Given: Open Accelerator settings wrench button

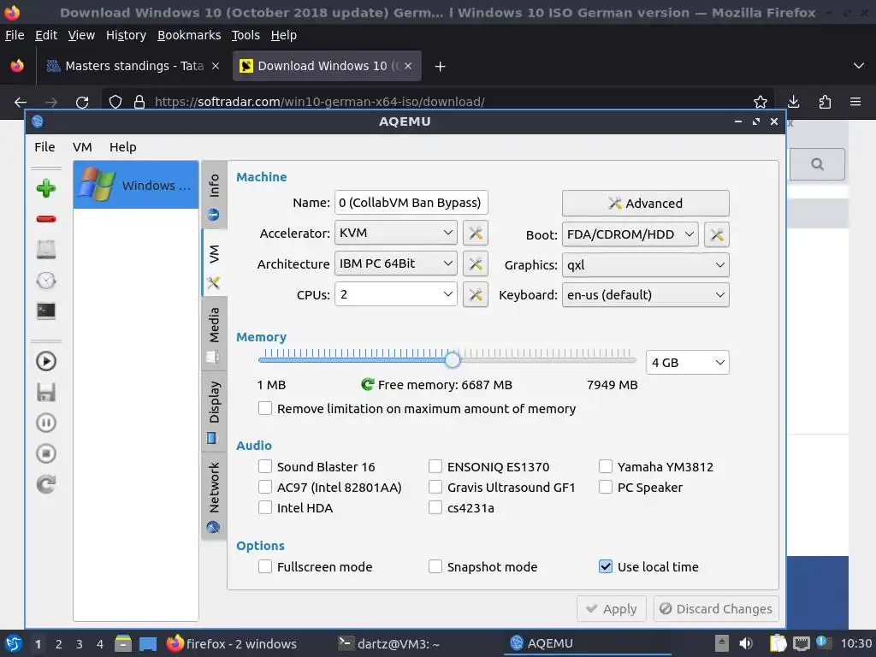Looking at the screenshot, I should [476, 233].
